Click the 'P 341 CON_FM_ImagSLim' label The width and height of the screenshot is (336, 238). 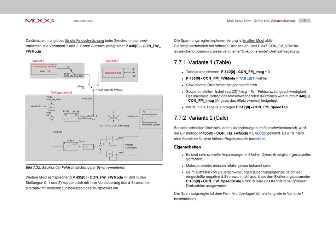(74, 75)
